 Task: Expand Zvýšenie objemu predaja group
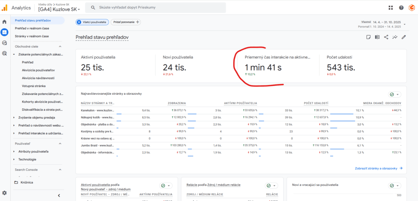click(14, 117)
